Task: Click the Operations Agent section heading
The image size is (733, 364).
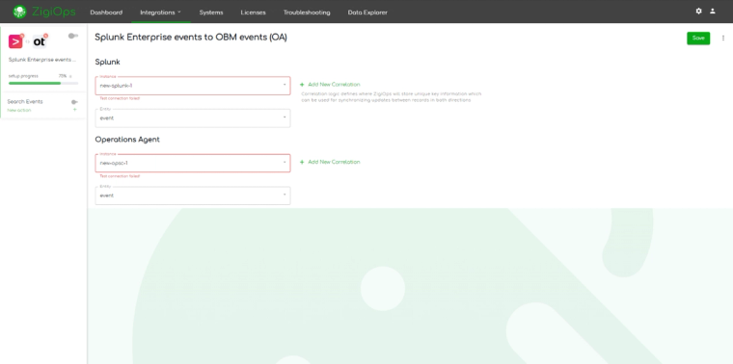Action: [127, 140]
